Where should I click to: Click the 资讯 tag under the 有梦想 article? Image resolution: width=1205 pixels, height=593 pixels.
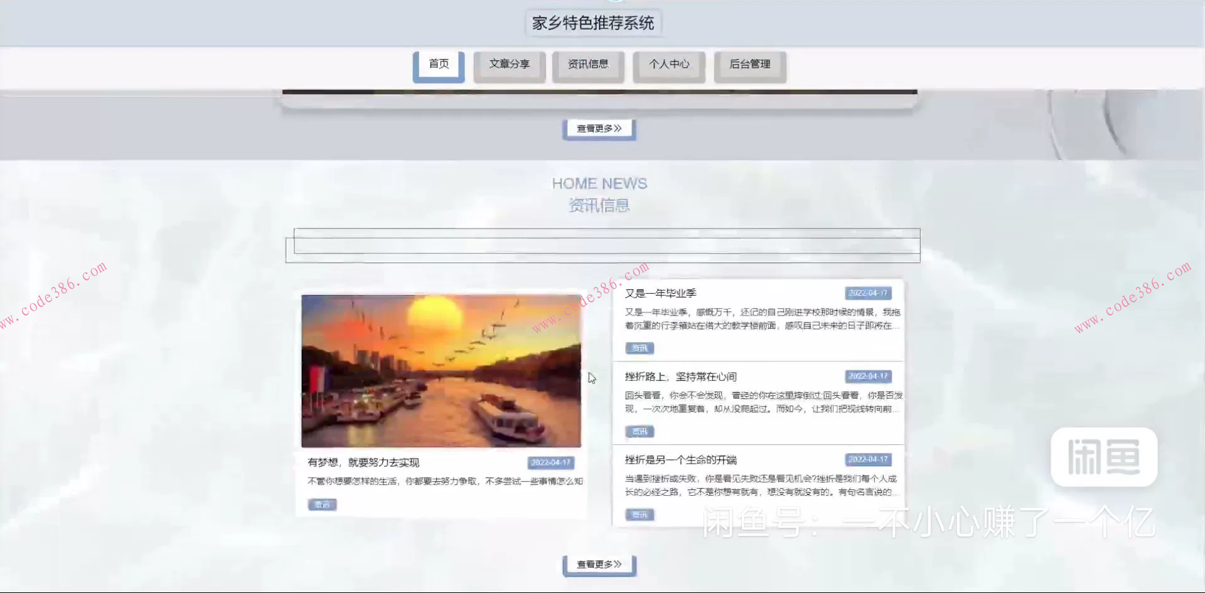321,504
